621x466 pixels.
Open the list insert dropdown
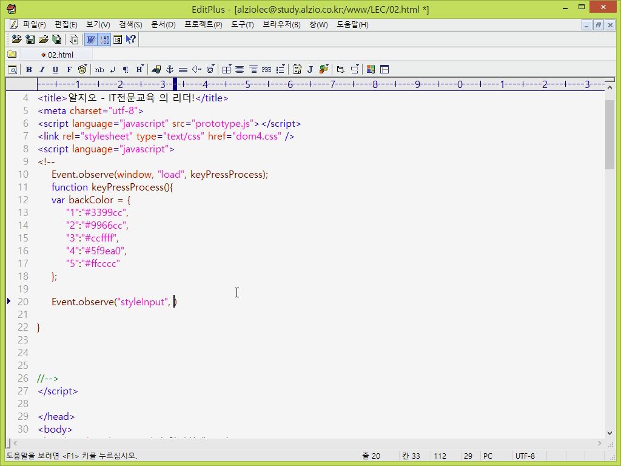(x=280, y=69)
